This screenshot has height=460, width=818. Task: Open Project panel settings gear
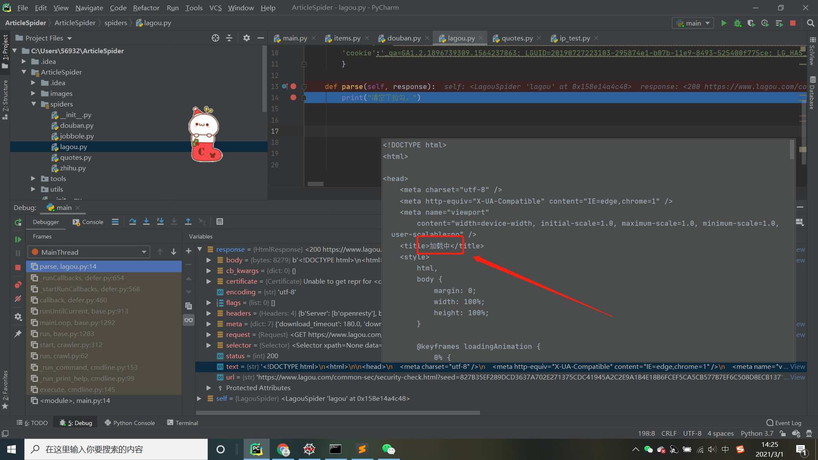[247, 38]
